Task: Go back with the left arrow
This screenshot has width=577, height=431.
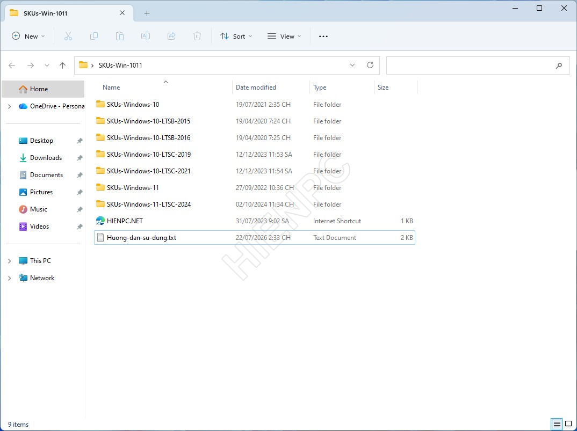Action: (12, 65)
